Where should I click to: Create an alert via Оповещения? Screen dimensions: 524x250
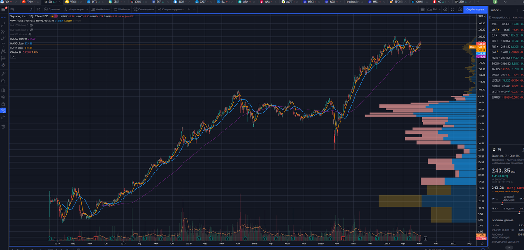pos(144,9)
